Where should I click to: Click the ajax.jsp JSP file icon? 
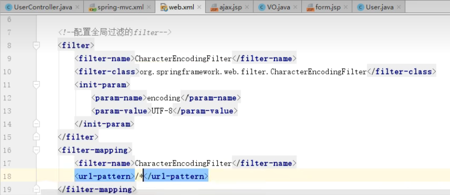[214, 8]
